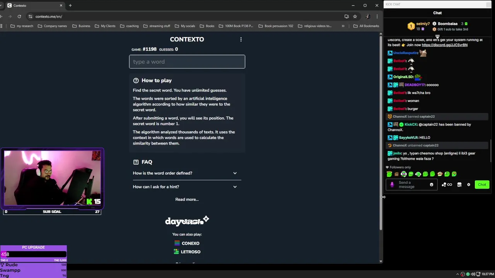Open the "Book persuasion 102" bookmarks folder
Screen dimensions: 495x278
click(x=276, y=26)
